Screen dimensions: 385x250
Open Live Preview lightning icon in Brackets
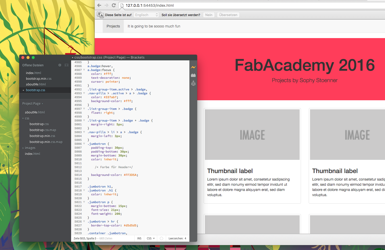click(193, 67)
